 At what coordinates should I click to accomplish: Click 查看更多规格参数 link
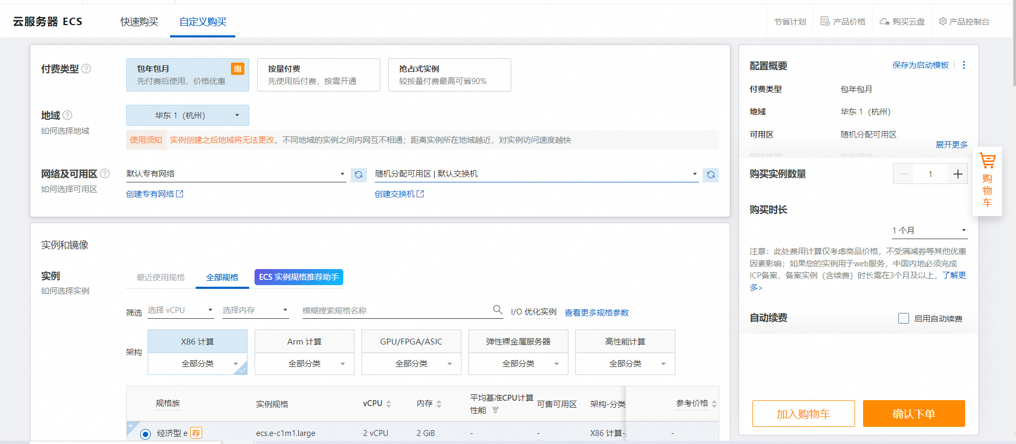point(597,312)
